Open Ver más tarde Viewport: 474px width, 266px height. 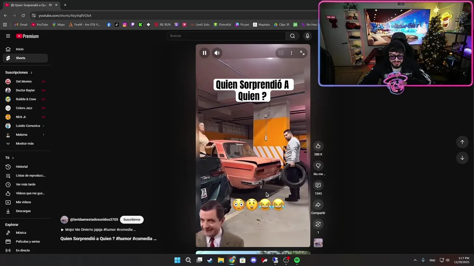click(x=25, y=184)
